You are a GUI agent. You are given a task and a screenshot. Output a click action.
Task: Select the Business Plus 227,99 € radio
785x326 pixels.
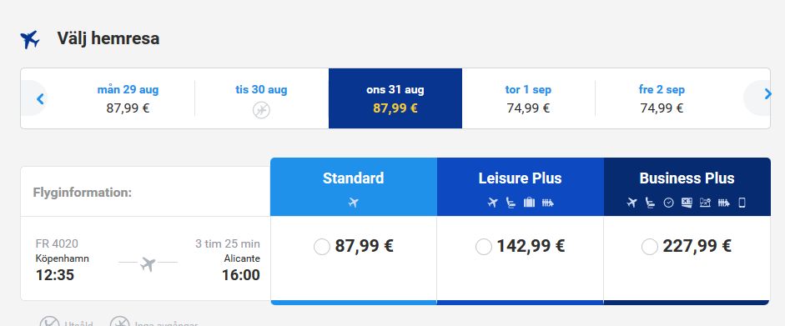649,247
